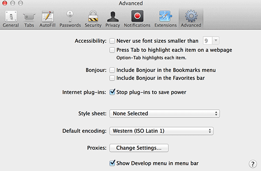Close the Advanced preferences window
Viewport: 261px width, 171px height.
tap(5, 3)
